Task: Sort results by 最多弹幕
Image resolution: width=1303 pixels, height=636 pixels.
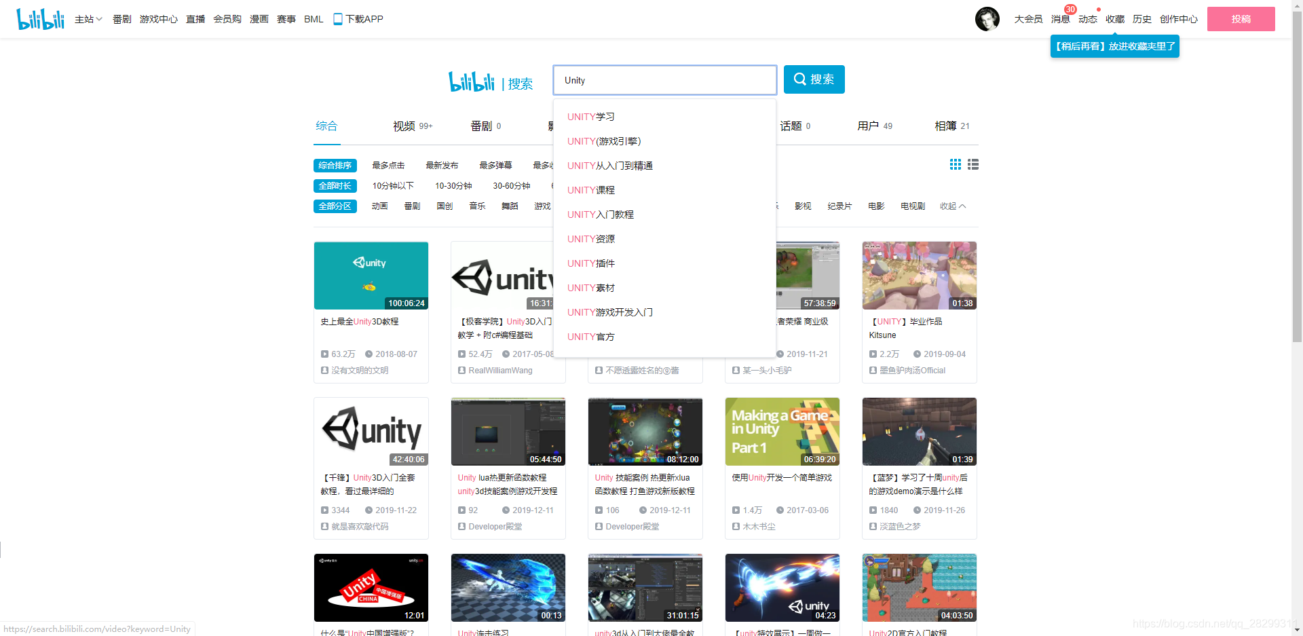Action: (x=495, y=166)
